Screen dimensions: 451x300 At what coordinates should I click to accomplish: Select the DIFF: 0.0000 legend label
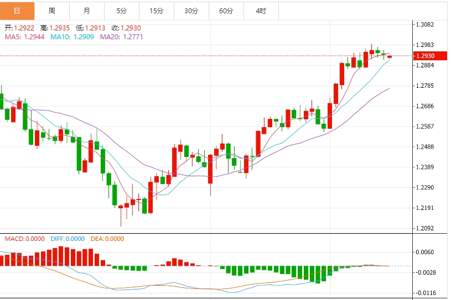68,239
